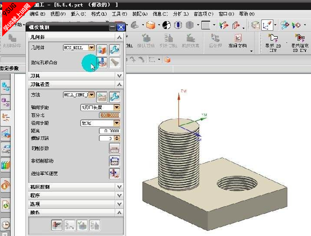Image resolution: width=311 pixels, height=236 pixels.
Task: Close the thread milling dialog
Action: [121, 27]
